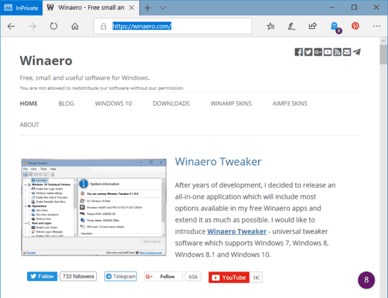The width and height of the screenshot is (388, 298).
Task: Click the red YouTube subscribe button
Action: click(x=229, y=277)
